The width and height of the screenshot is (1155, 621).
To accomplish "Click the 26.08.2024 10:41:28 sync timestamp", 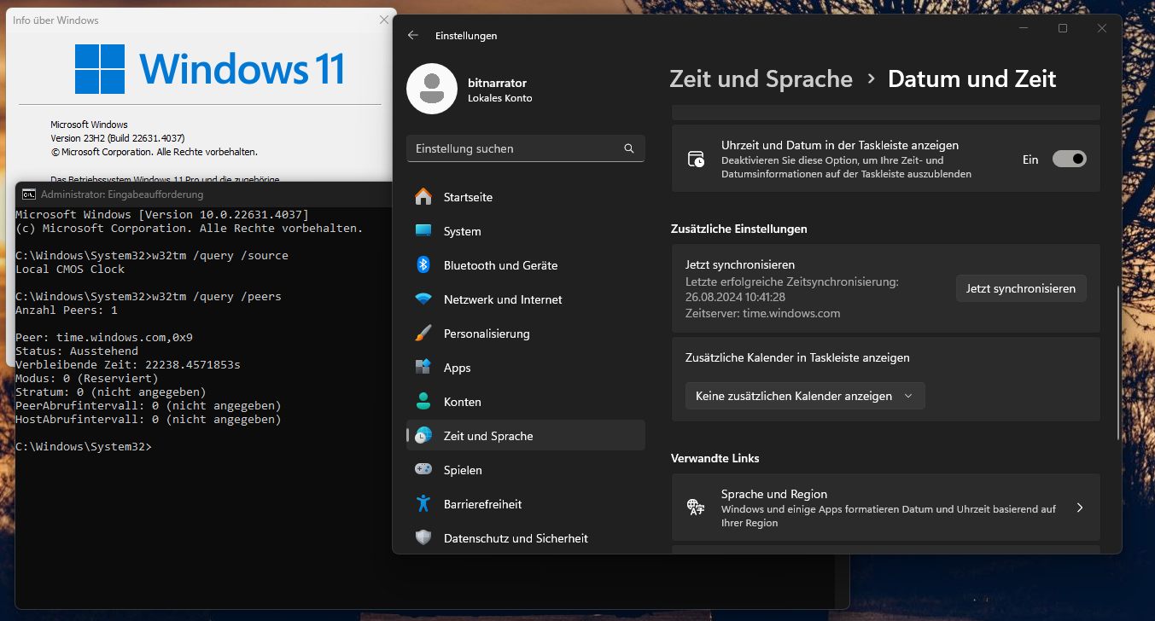I will [x=735, y=297].
